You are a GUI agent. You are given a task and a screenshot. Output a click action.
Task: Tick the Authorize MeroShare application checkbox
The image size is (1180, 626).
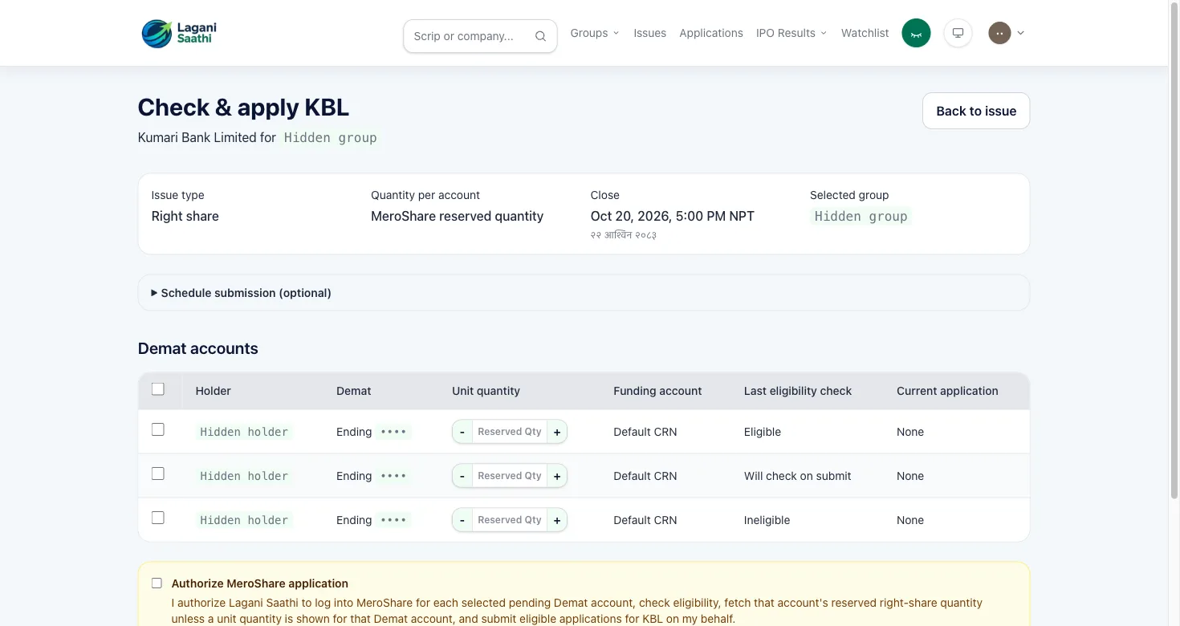coord(157,583)
